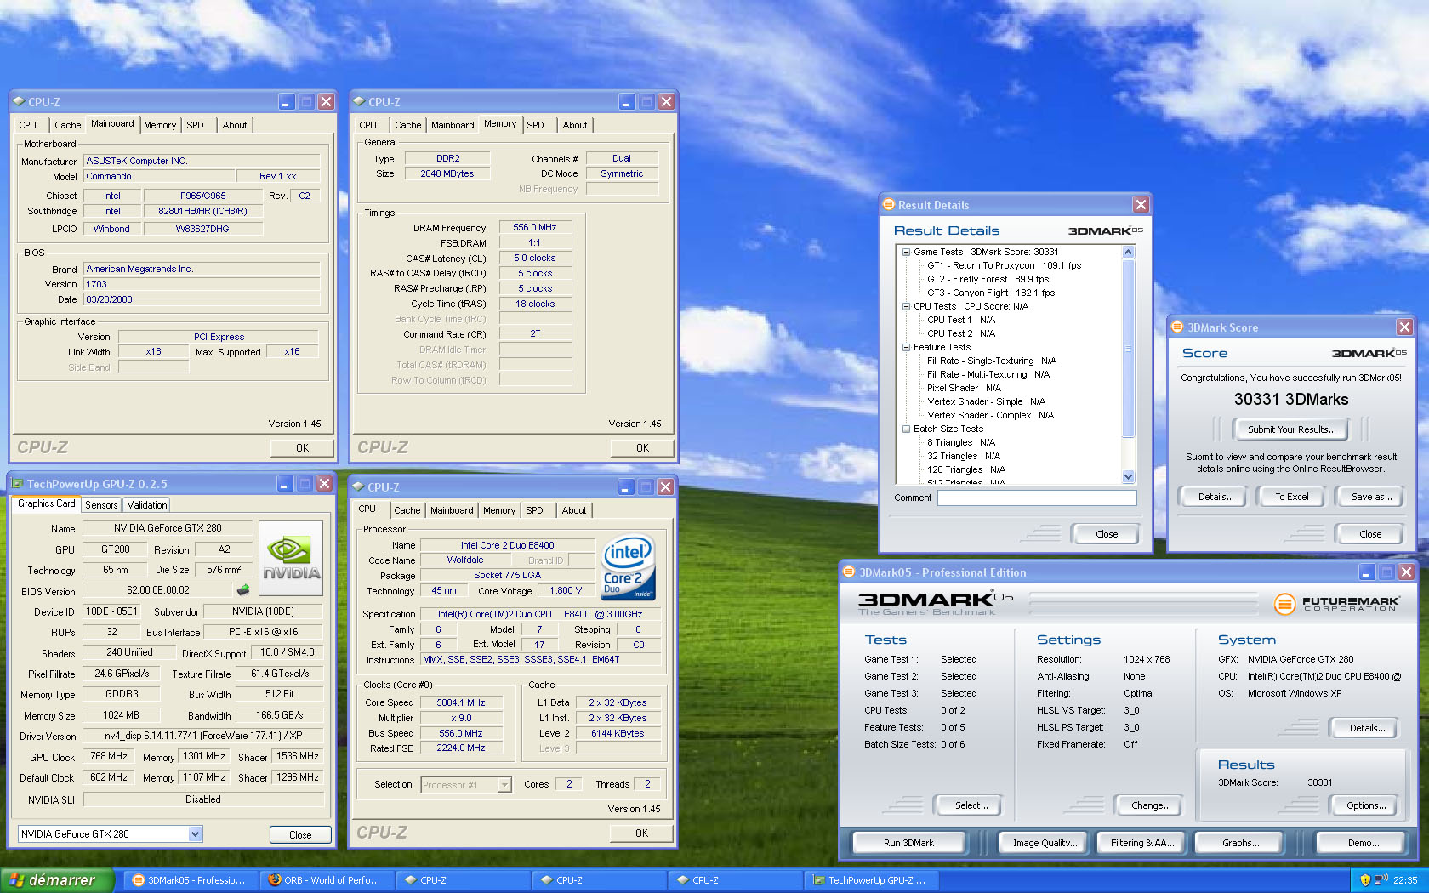Switch to Sensors tab in GPU-Z

pos(101,505)
